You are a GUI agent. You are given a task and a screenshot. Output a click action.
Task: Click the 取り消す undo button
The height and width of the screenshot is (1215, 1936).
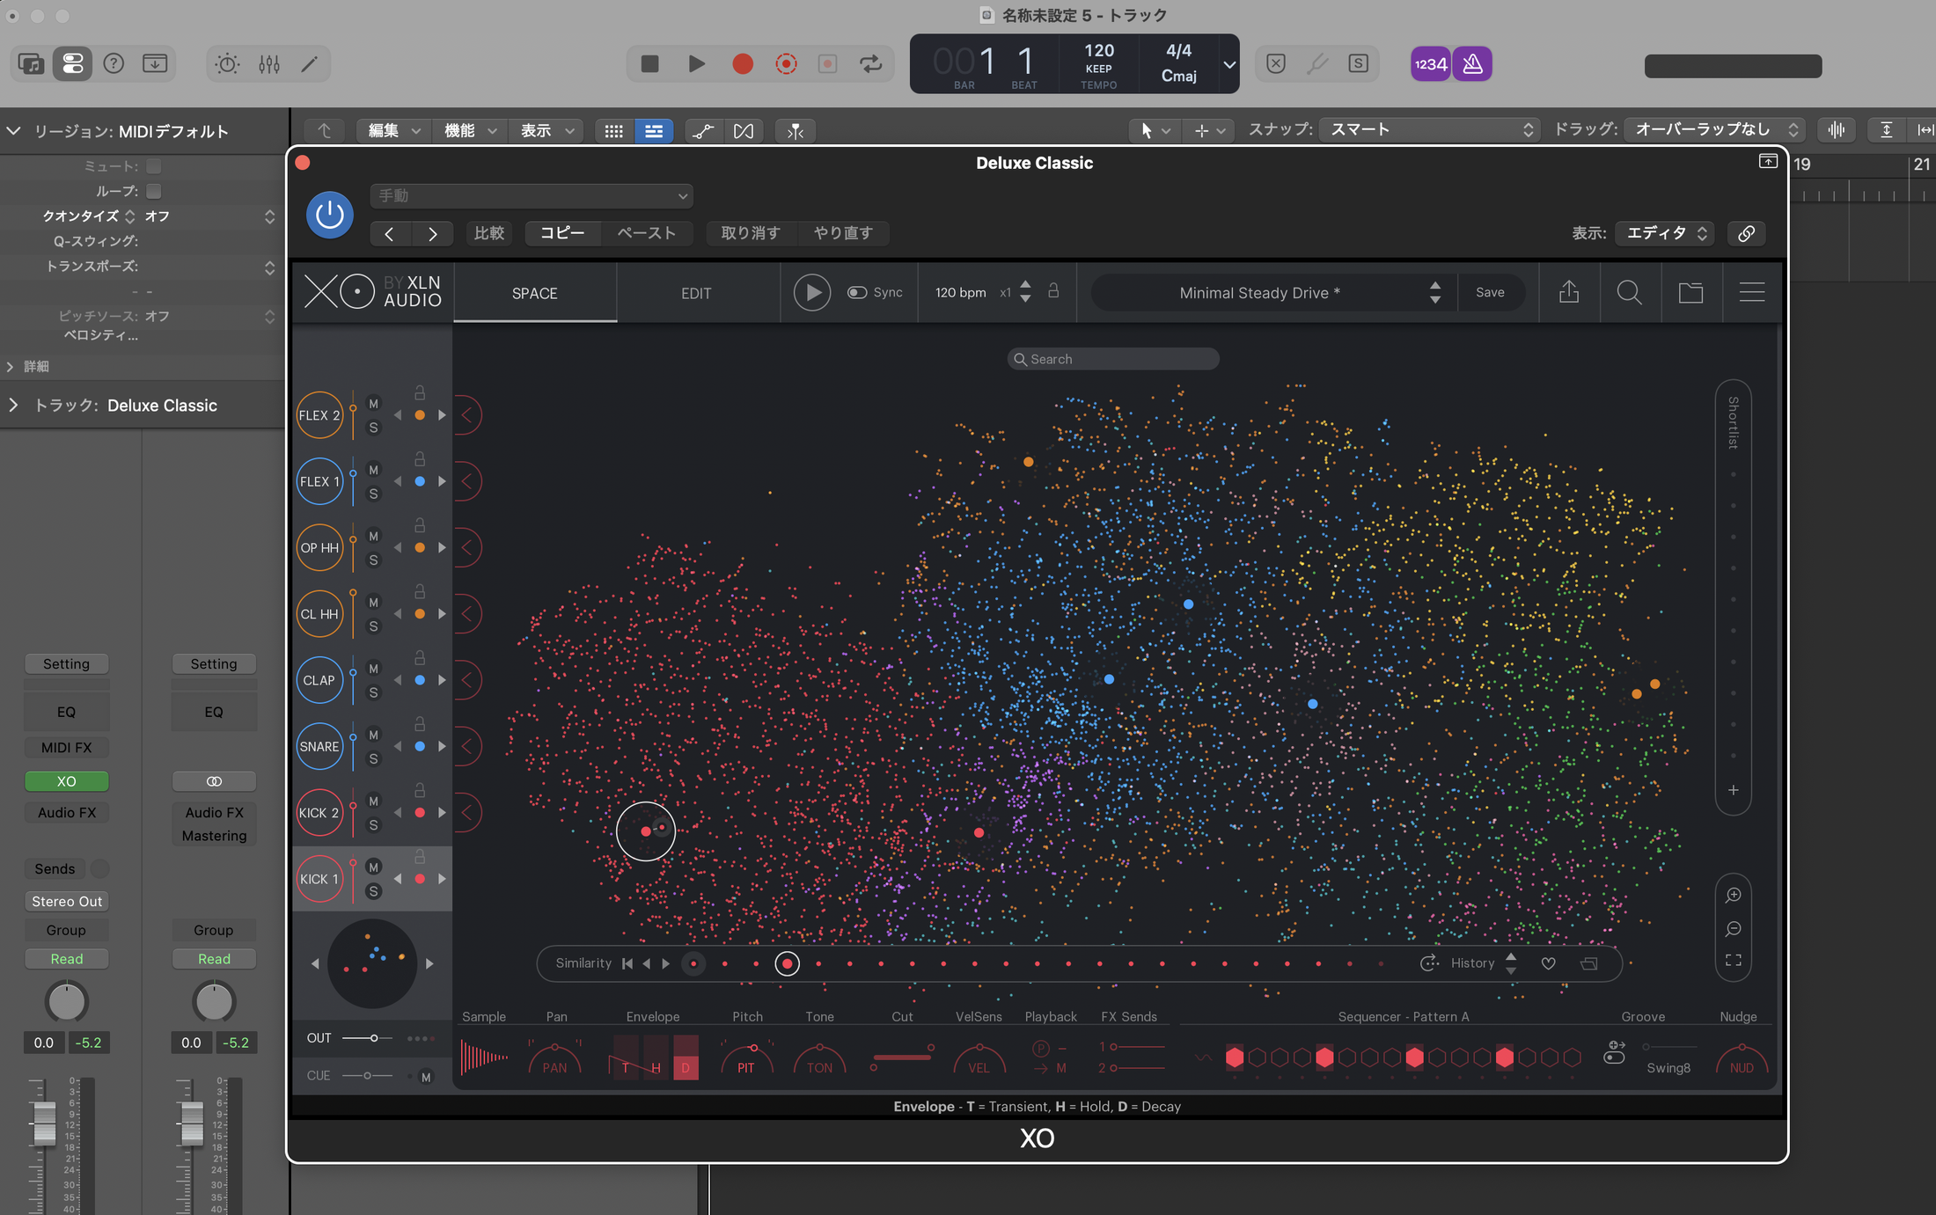[x=751, y=233]
